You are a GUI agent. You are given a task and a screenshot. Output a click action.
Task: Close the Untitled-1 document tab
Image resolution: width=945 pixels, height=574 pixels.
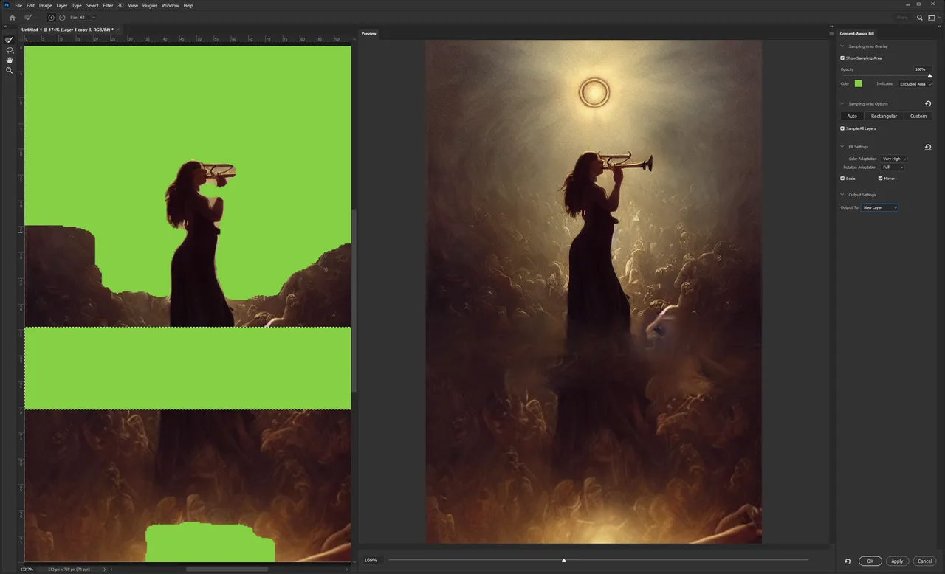click(118, 30)
